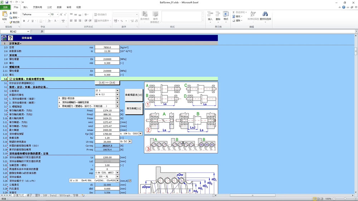358x201 pixels.
Task: Align text to the left
Action: pos(71,21)
